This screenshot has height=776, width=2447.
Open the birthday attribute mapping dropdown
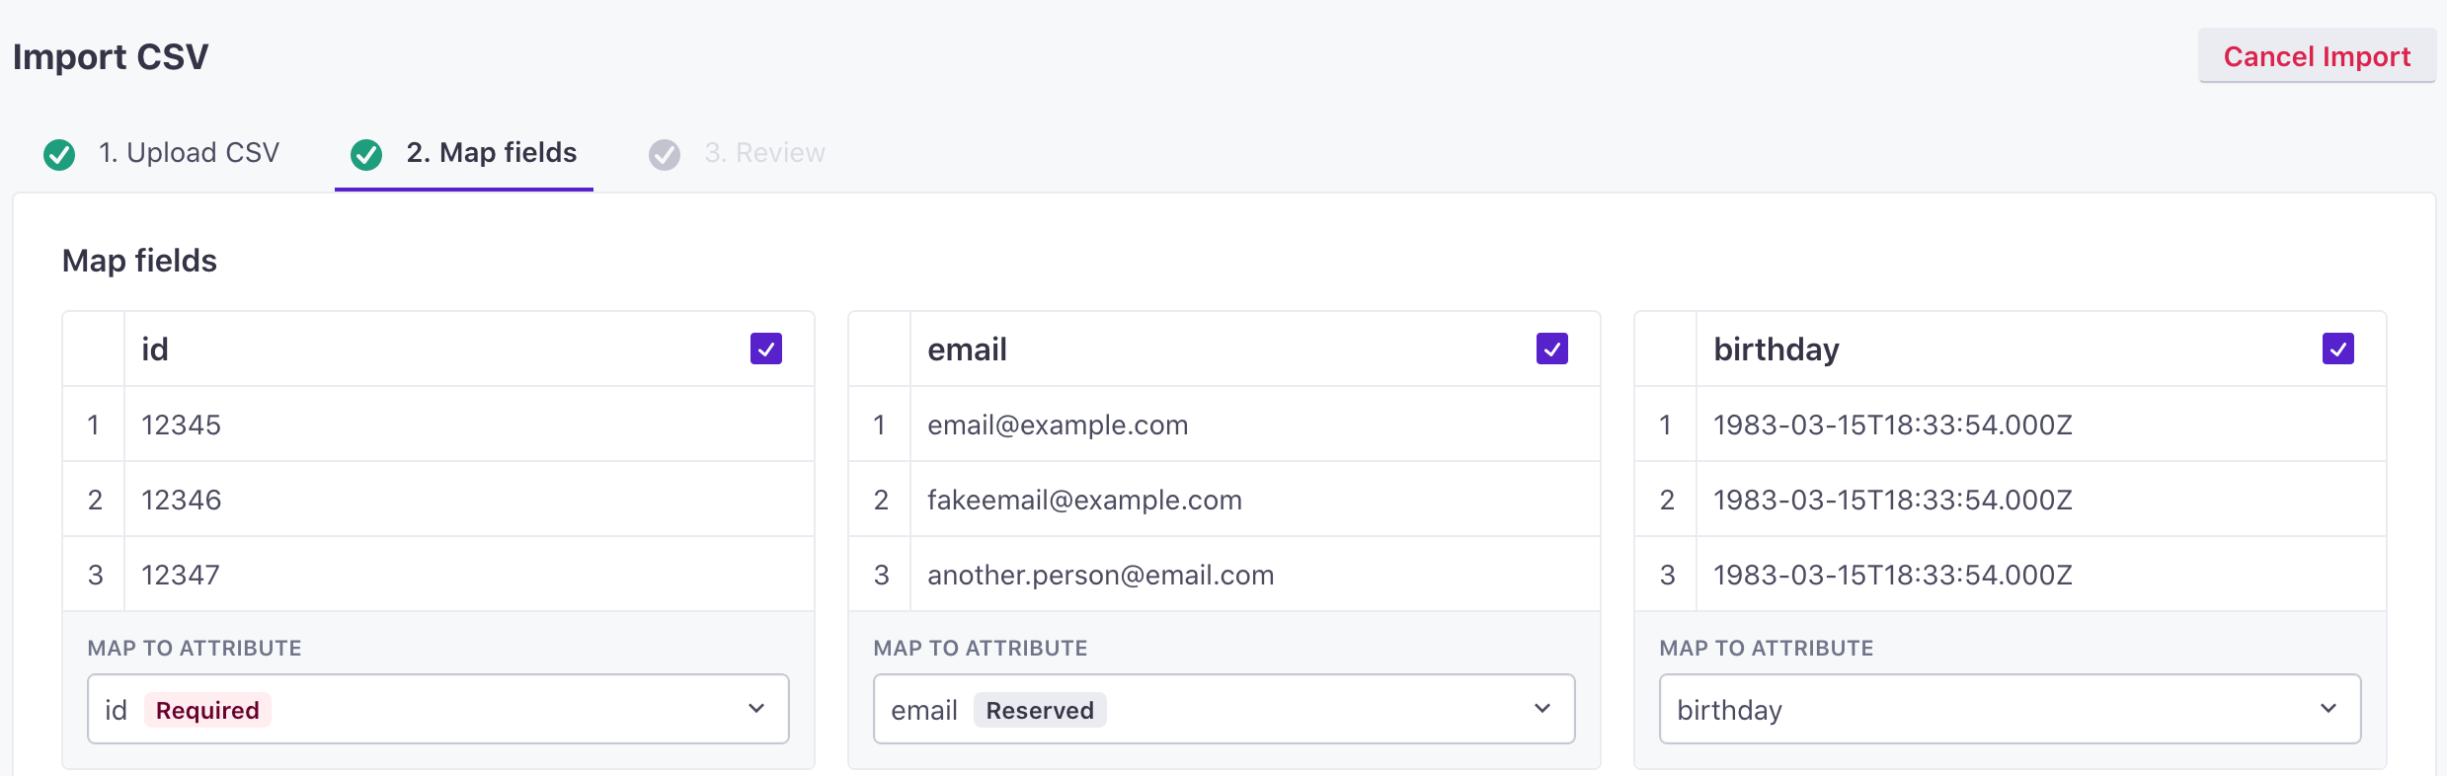[2011, 709]
